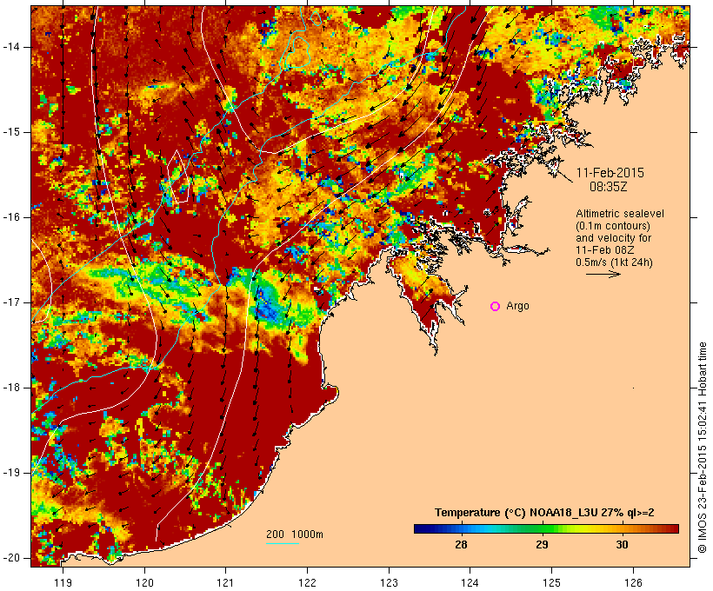Click the longitude axis label '126'
This screenshot has width=713, height=591.
(633, 582)
